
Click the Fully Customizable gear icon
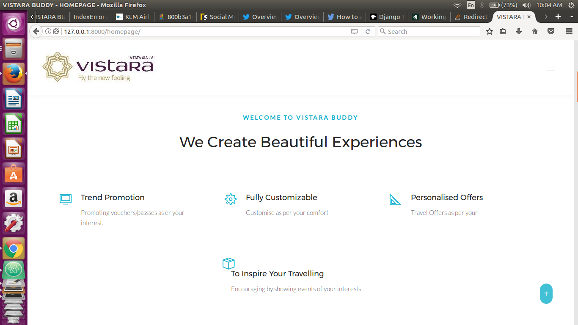click(231, 199)
